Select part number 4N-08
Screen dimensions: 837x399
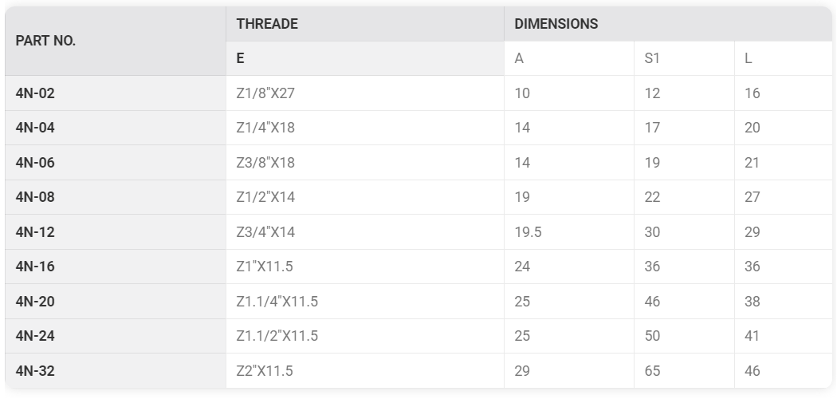pos(35,197)
